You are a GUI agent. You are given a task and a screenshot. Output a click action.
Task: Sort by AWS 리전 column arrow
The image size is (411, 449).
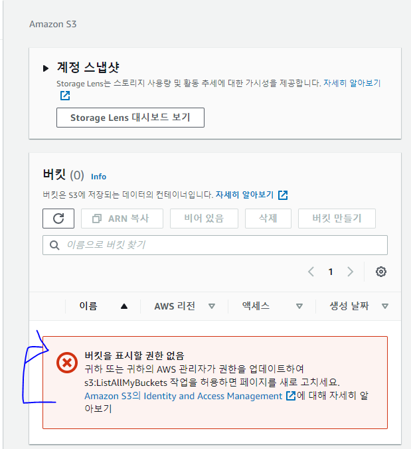212,306
